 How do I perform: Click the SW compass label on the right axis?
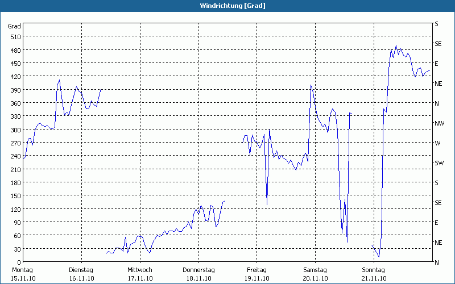tap(439, 163)
